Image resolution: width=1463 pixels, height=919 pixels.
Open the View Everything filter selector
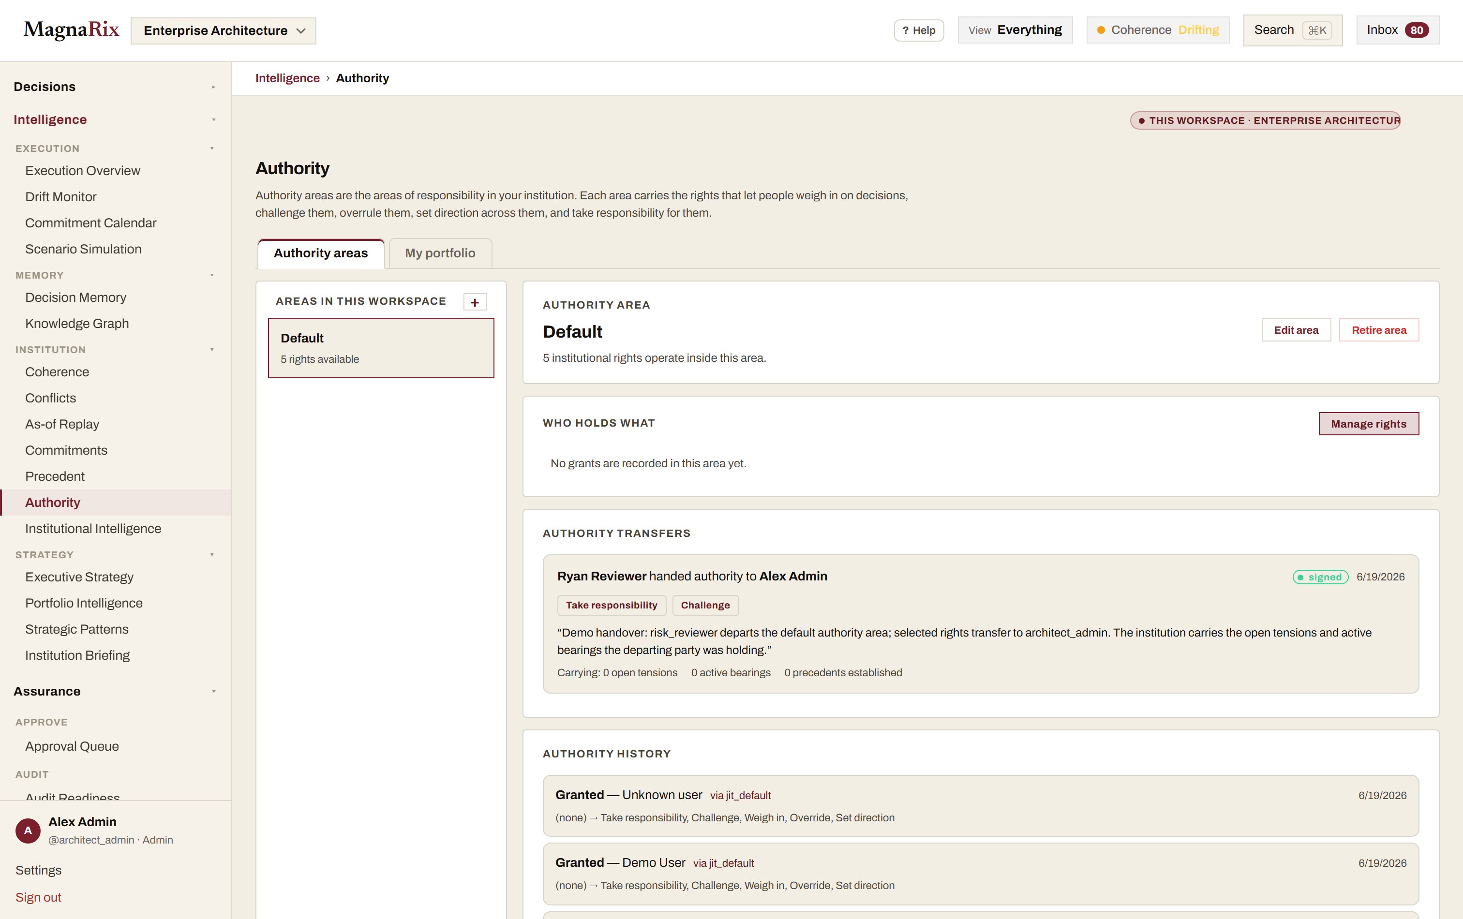pyautogui.click(x=1015, y=30)
